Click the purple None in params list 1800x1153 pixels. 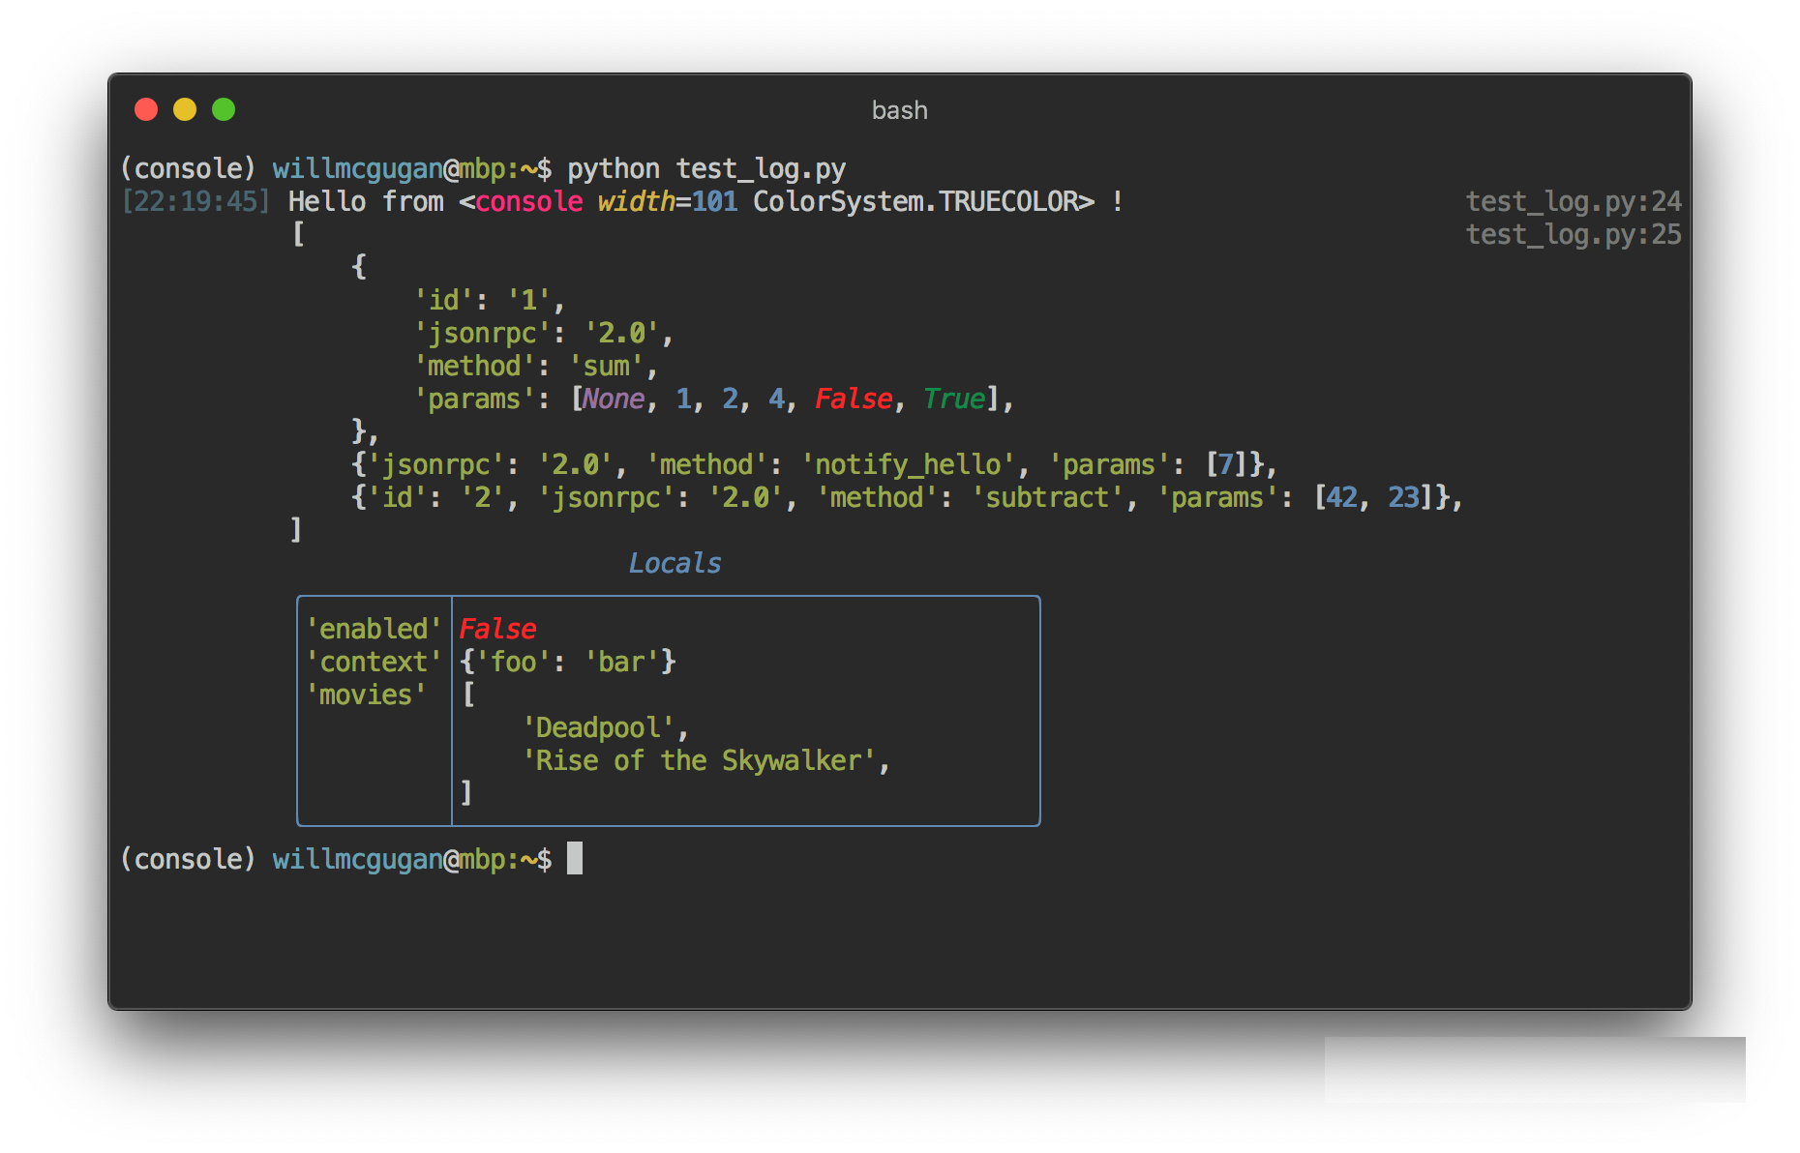point(614,399)
